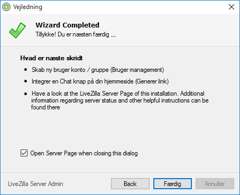This screenshot has width=240, height=195.
Task: Click the large green checkmark icon
Action: [x=17, y=30]
